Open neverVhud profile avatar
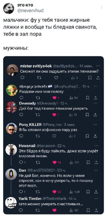107x218 pixels. [x=9, y=9]
